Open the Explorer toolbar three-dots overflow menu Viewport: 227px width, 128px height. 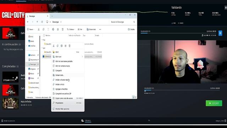100,29
